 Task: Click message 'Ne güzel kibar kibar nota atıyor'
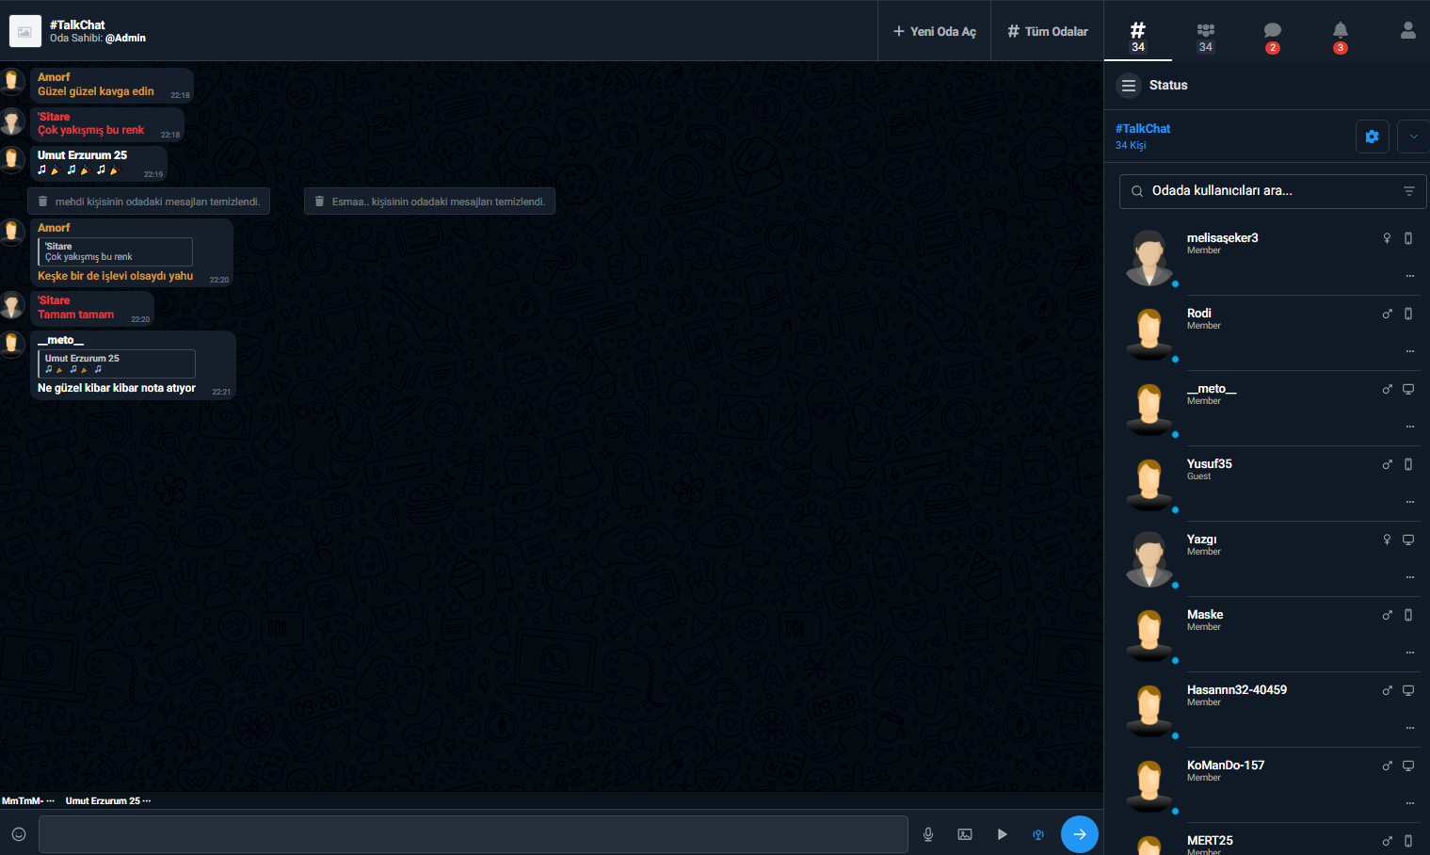pyautogui.click(x=117, y=388)
